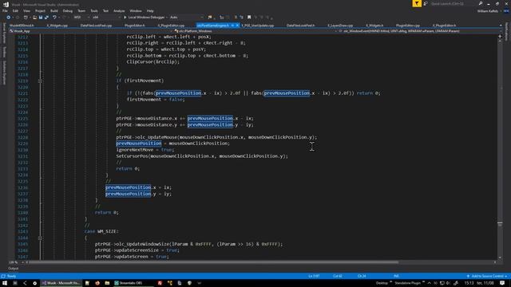The width and height of the screenshot is (511, 287).
Task: Open Firefox from the taskbar
Action: (x=97, y=283)
